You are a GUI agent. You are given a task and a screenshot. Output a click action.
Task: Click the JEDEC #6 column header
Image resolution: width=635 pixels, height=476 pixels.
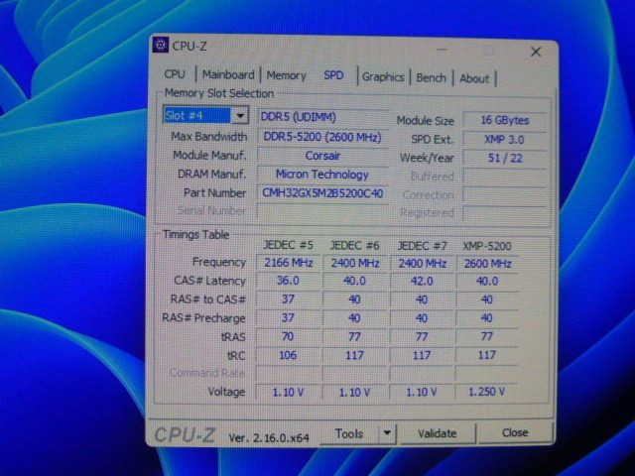point(355,245)
